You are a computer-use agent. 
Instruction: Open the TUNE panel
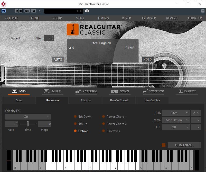[x=35, y=18]
